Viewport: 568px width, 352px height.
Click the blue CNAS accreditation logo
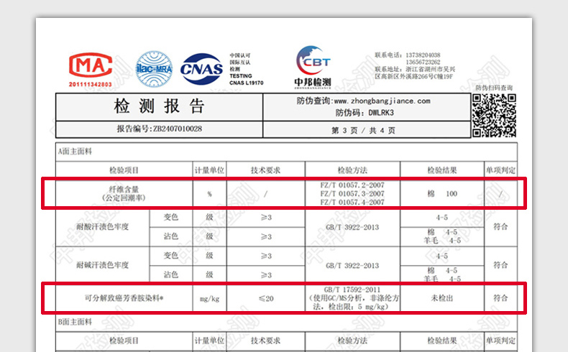point(201,70)
